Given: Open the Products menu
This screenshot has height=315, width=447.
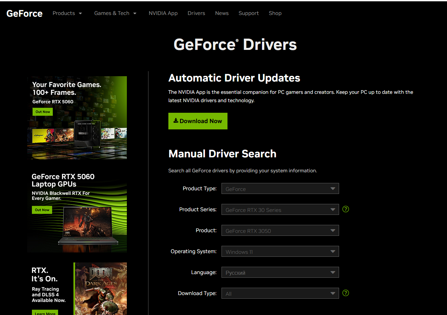Looking at the screenshot, I should pos(67,13).
